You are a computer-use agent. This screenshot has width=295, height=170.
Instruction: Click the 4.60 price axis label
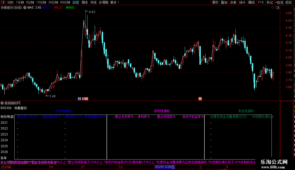click(x=288, y=13)
